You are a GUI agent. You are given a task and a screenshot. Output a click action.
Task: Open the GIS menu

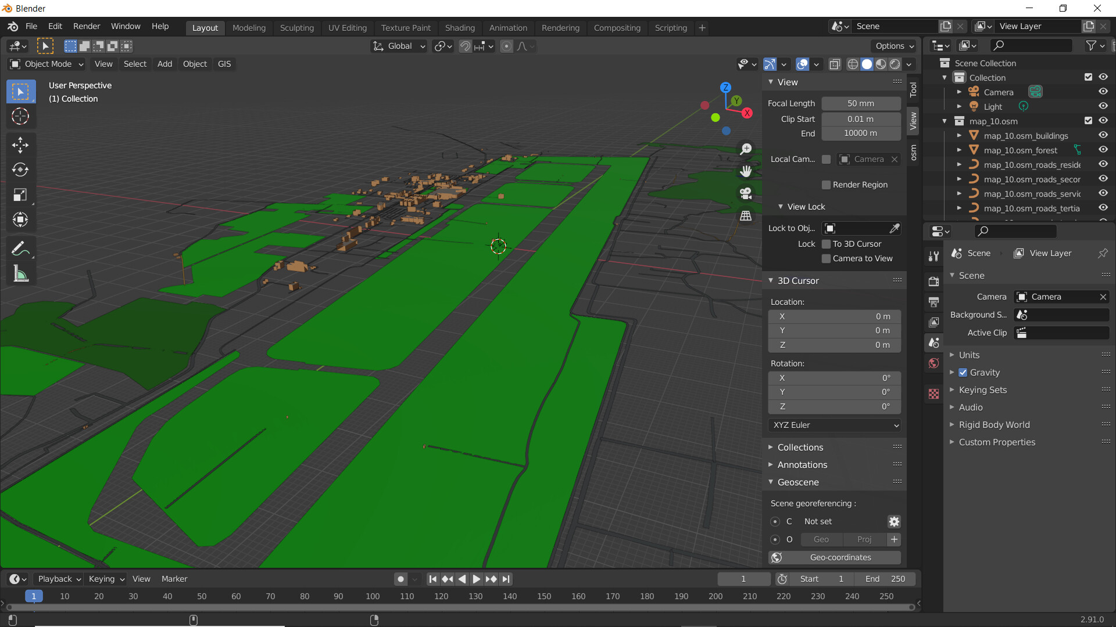coord(224,64)
